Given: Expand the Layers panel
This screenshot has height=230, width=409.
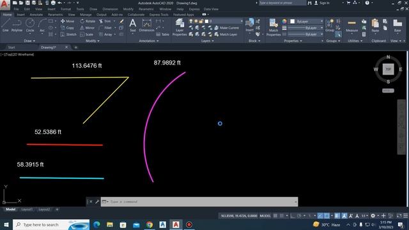Looking at the screenshot, I should point(207,41).
